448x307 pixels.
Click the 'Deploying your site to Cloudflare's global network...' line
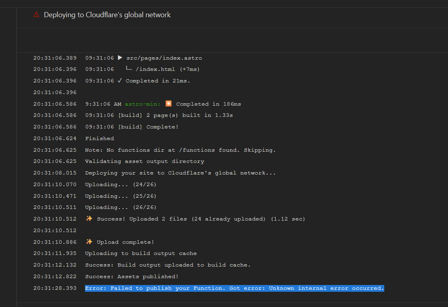[x=180, y=173]
